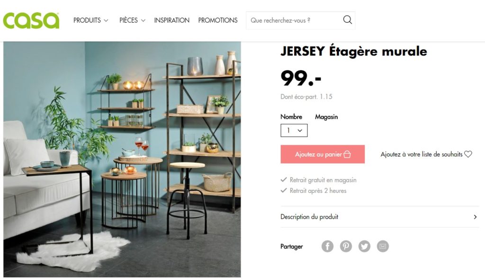Open the INSPIRATION menu item

point(171,20)
